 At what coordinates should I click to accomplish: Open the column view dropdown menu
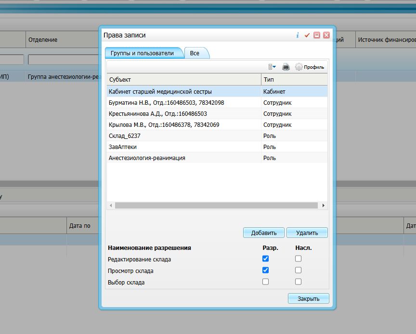(272, 67)
